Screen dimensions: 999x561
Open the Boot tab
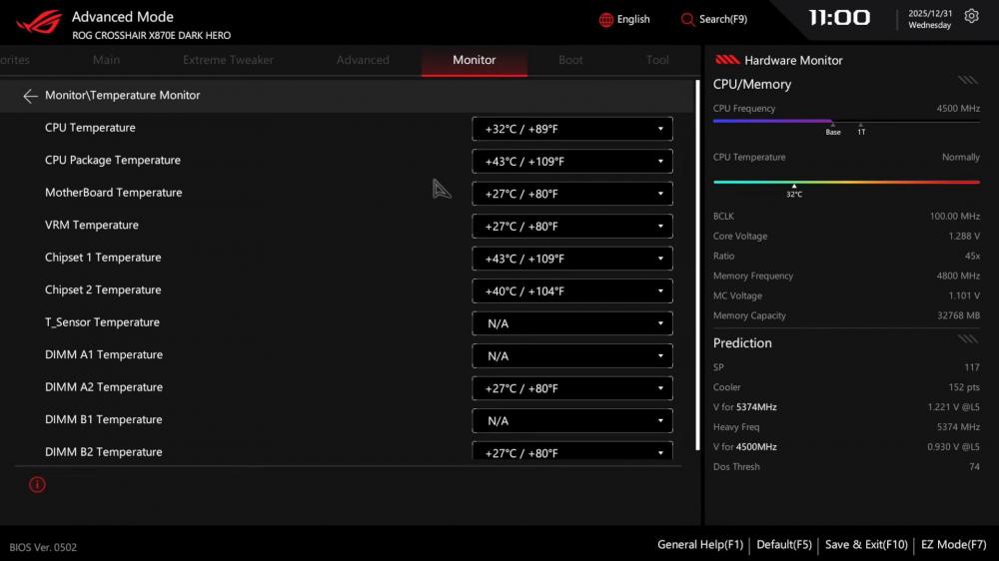tap(570, 60)
